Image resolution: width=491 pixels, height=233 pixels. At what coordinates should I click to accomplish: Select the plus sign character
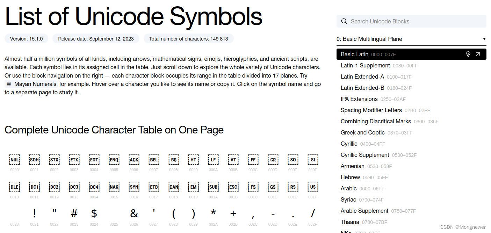pos(233,213)
